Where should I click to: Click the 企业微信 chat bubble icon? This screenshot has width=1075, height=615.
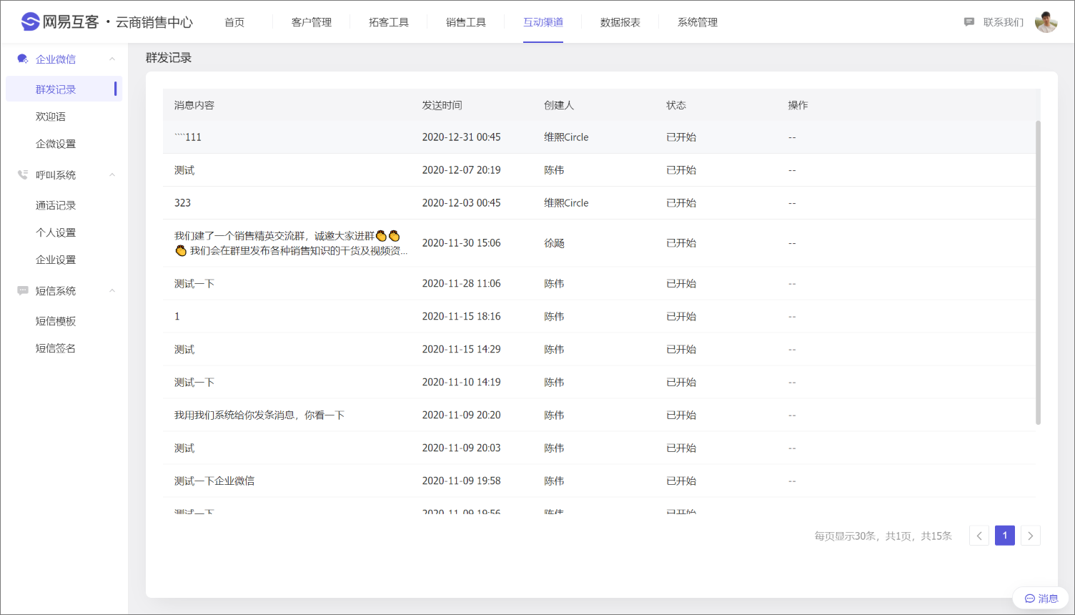point(23,59)
